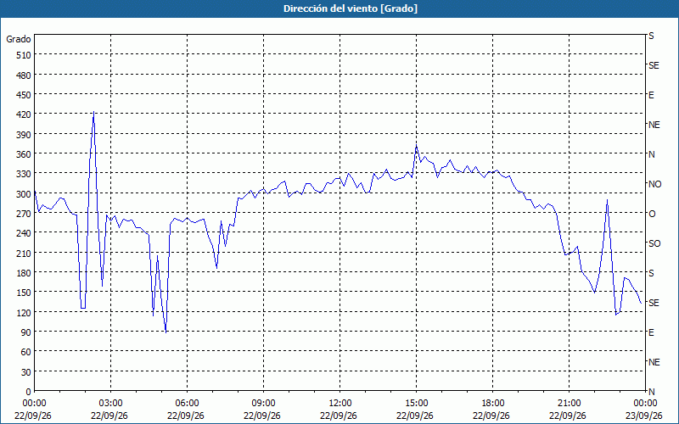The height and width of the screenshot is (424, 679).
Task: Click the wind line trough touching 90 degrees
Action: tap(166, 332)
